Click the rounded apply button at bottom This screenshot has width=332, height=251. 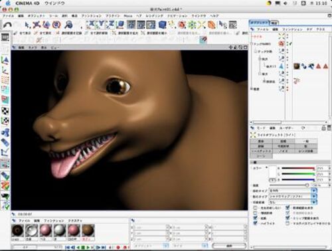point(229,246)
